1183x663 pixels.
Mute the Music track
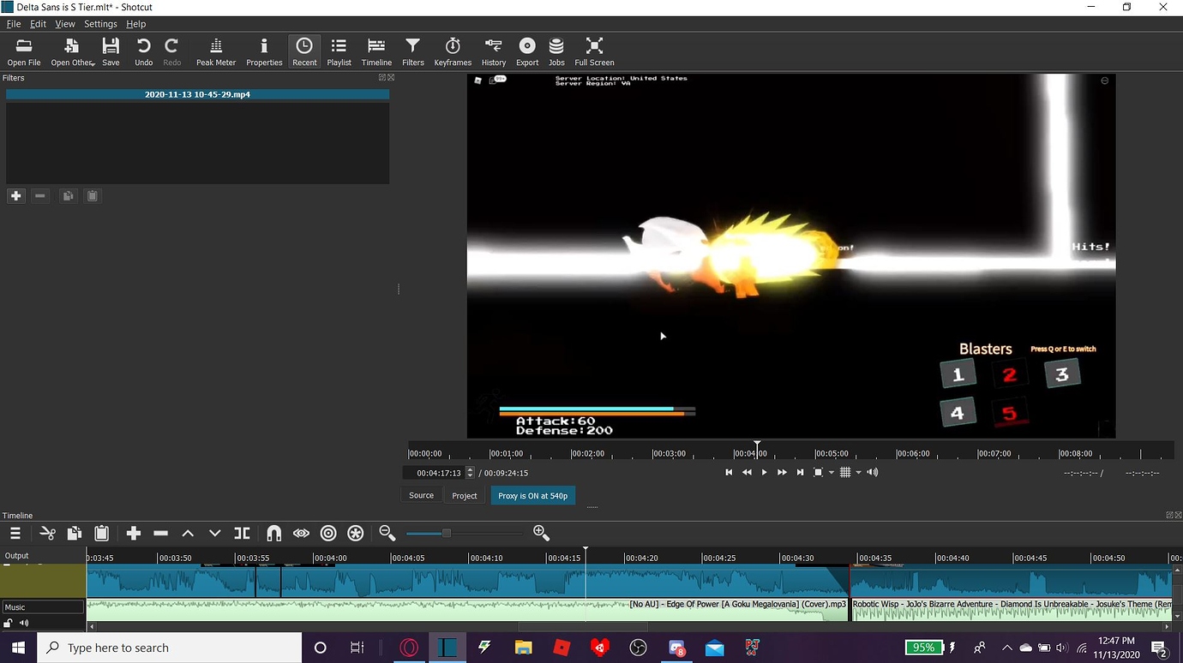[x=24, y=624]
